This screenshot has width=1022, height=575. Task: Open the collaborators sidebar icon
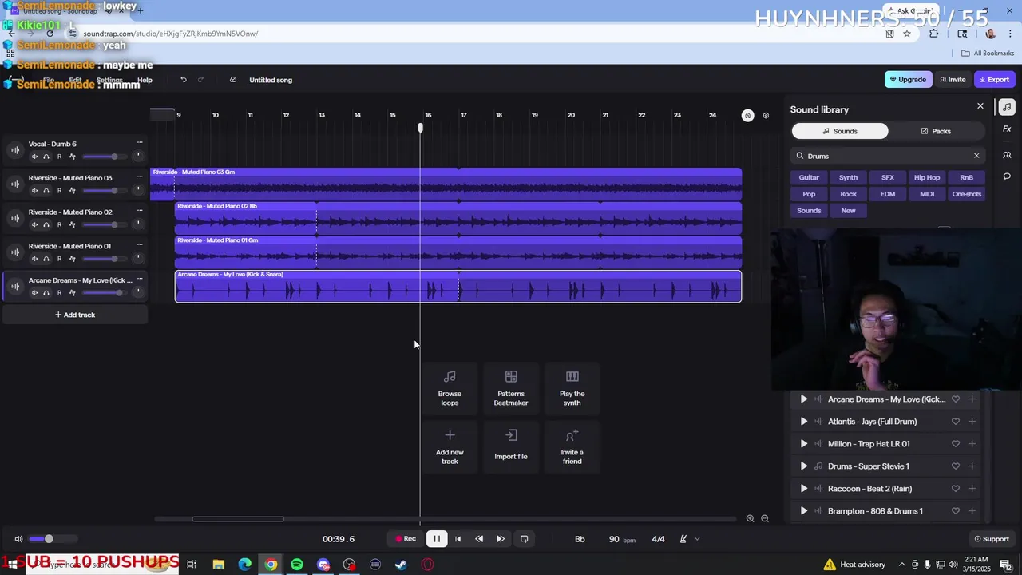pos(1007,154)
